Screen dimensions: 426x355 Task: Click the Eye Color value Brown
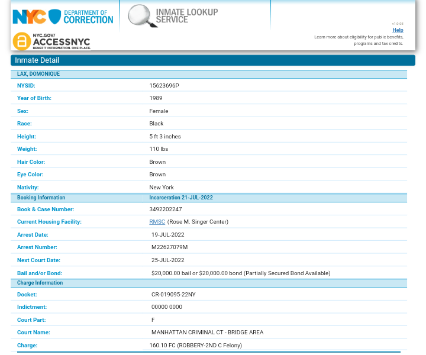coord(157,175)
